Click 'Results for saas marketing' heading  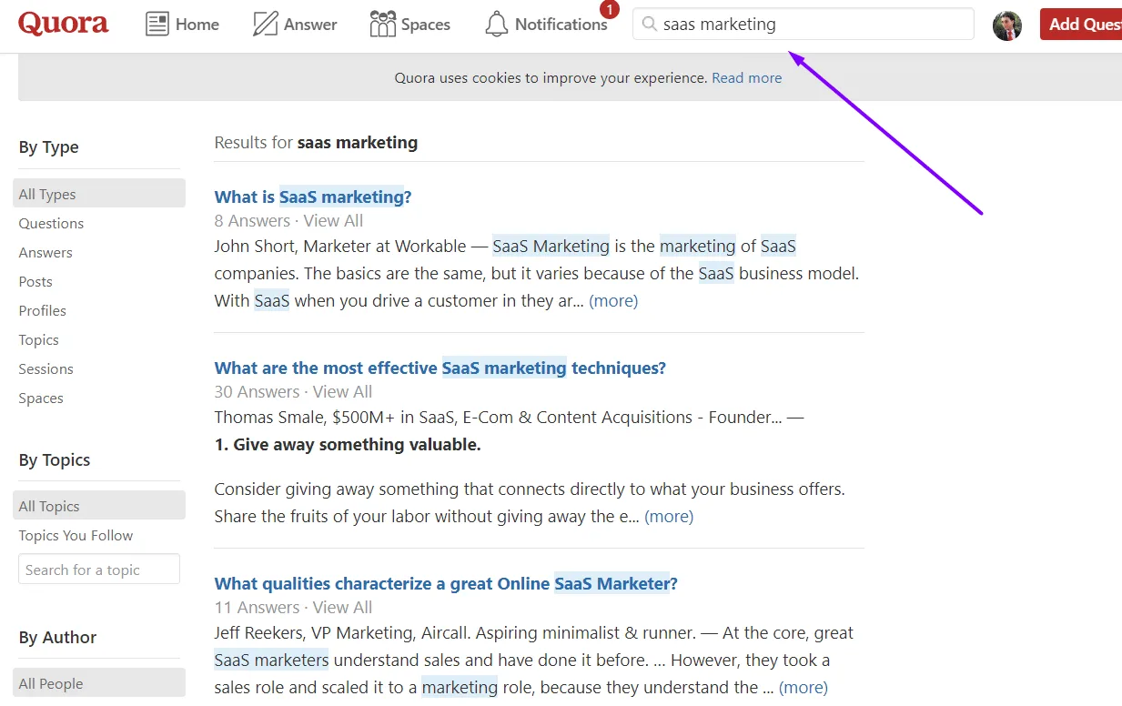[x=316, y=142]
